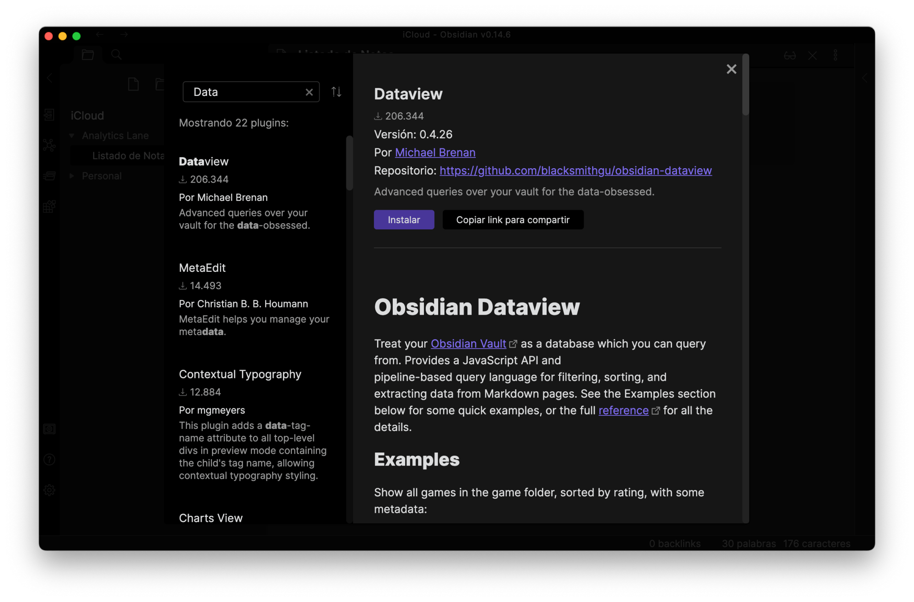Select the Listado de Notas note
914x602 pixels.
pyautogui.click(x=128, y=155)
